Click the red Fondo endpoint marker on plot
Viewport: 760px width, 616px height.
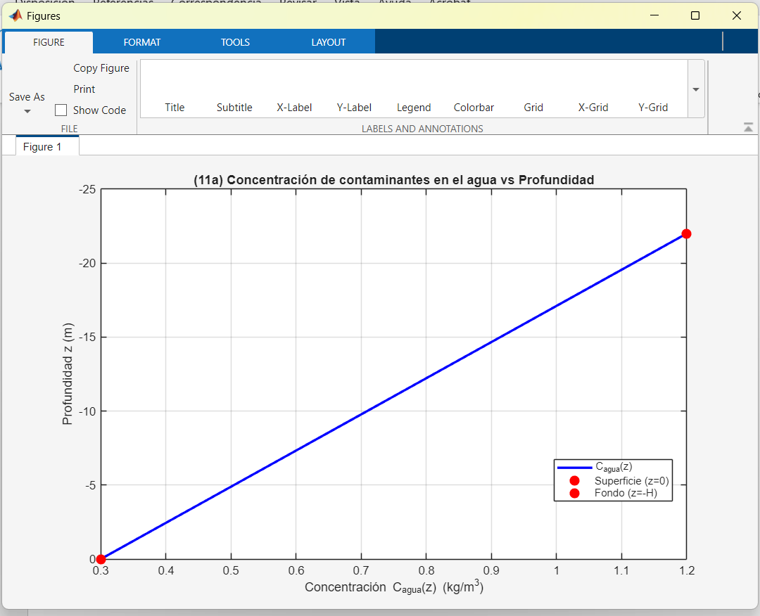pyautogui.click(x=686, y=233)
